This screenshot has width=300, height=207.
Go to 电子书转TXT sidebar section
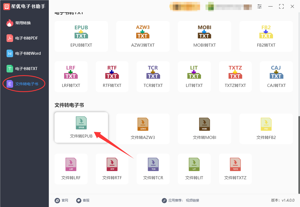(22, 69)
